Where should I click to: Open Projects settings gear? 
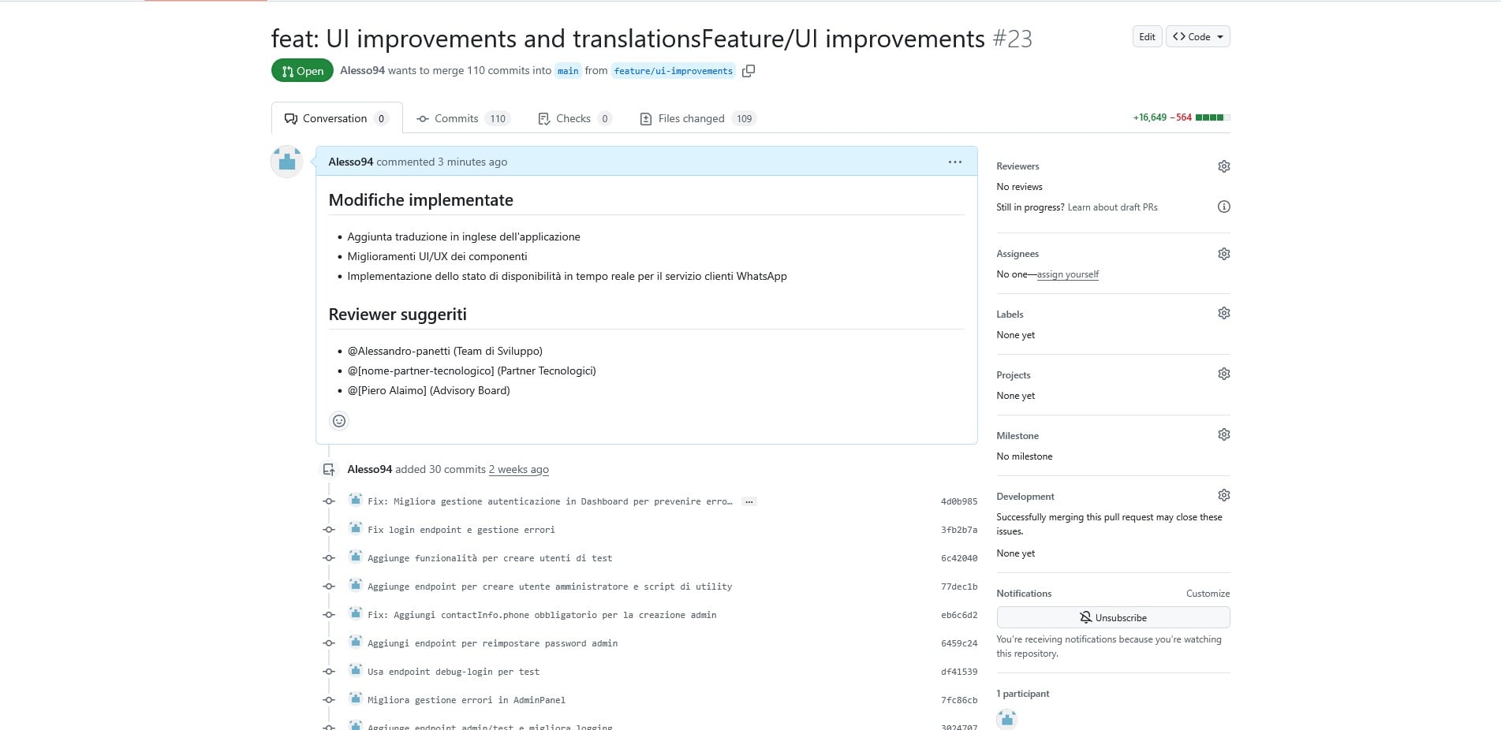(1223, 374)
